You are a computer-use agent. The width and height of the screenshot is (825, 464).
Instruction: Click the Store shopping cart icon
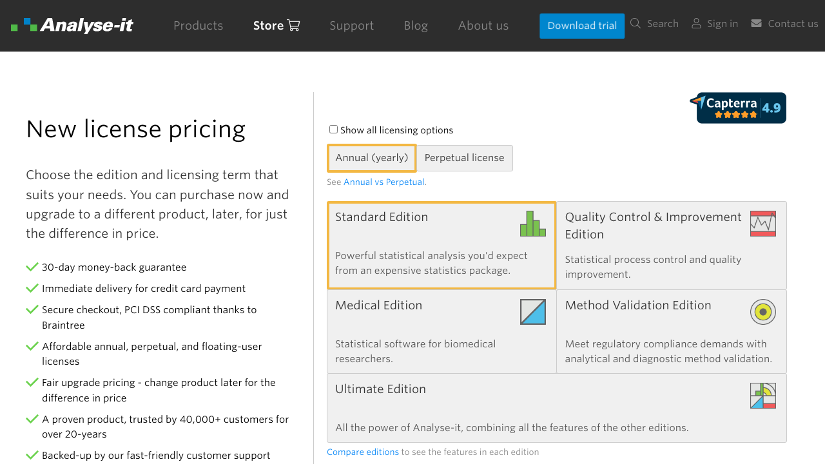294,26
